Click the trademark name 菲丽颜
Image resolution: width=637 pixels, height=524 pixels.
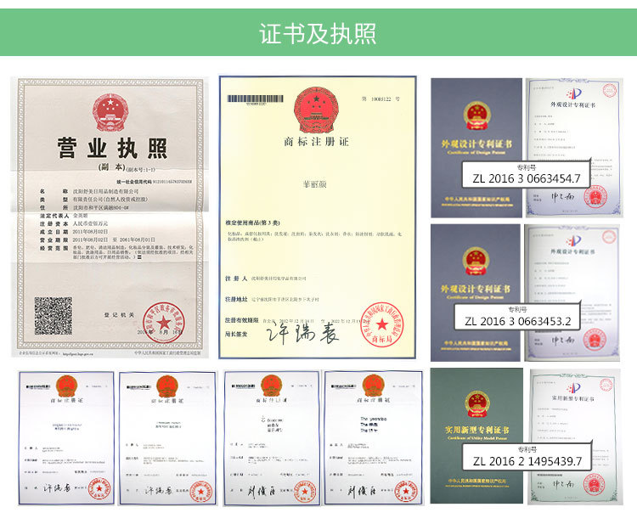pyautogui.click(x=315, y=184)
